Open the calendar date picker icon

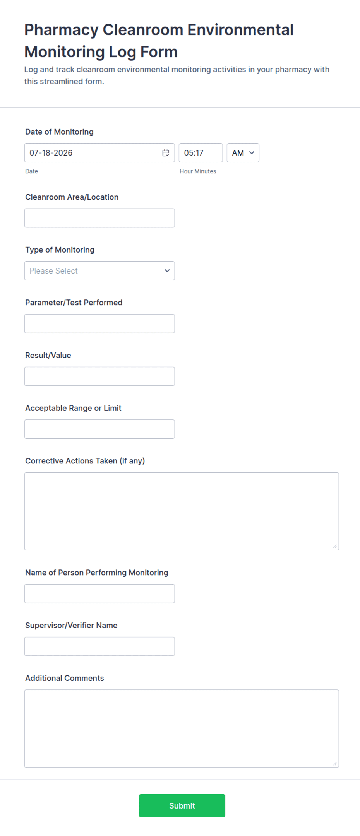coord(166,153)
